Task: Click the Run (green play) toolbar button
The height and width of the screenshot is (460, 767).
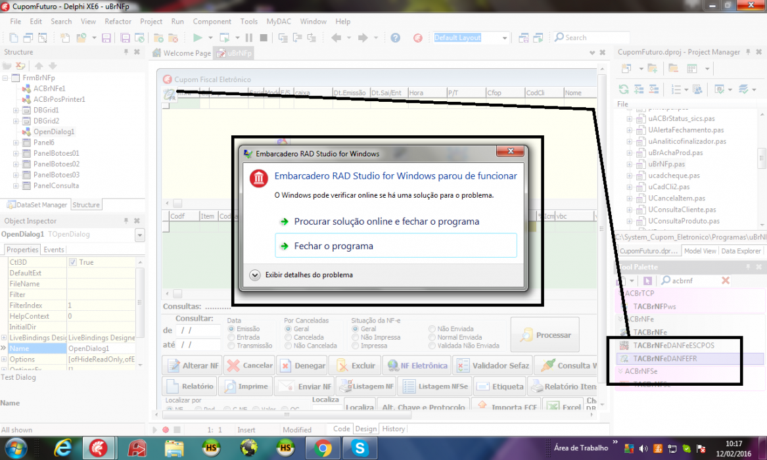Action: pyautogui.click(x=198, y=37)
